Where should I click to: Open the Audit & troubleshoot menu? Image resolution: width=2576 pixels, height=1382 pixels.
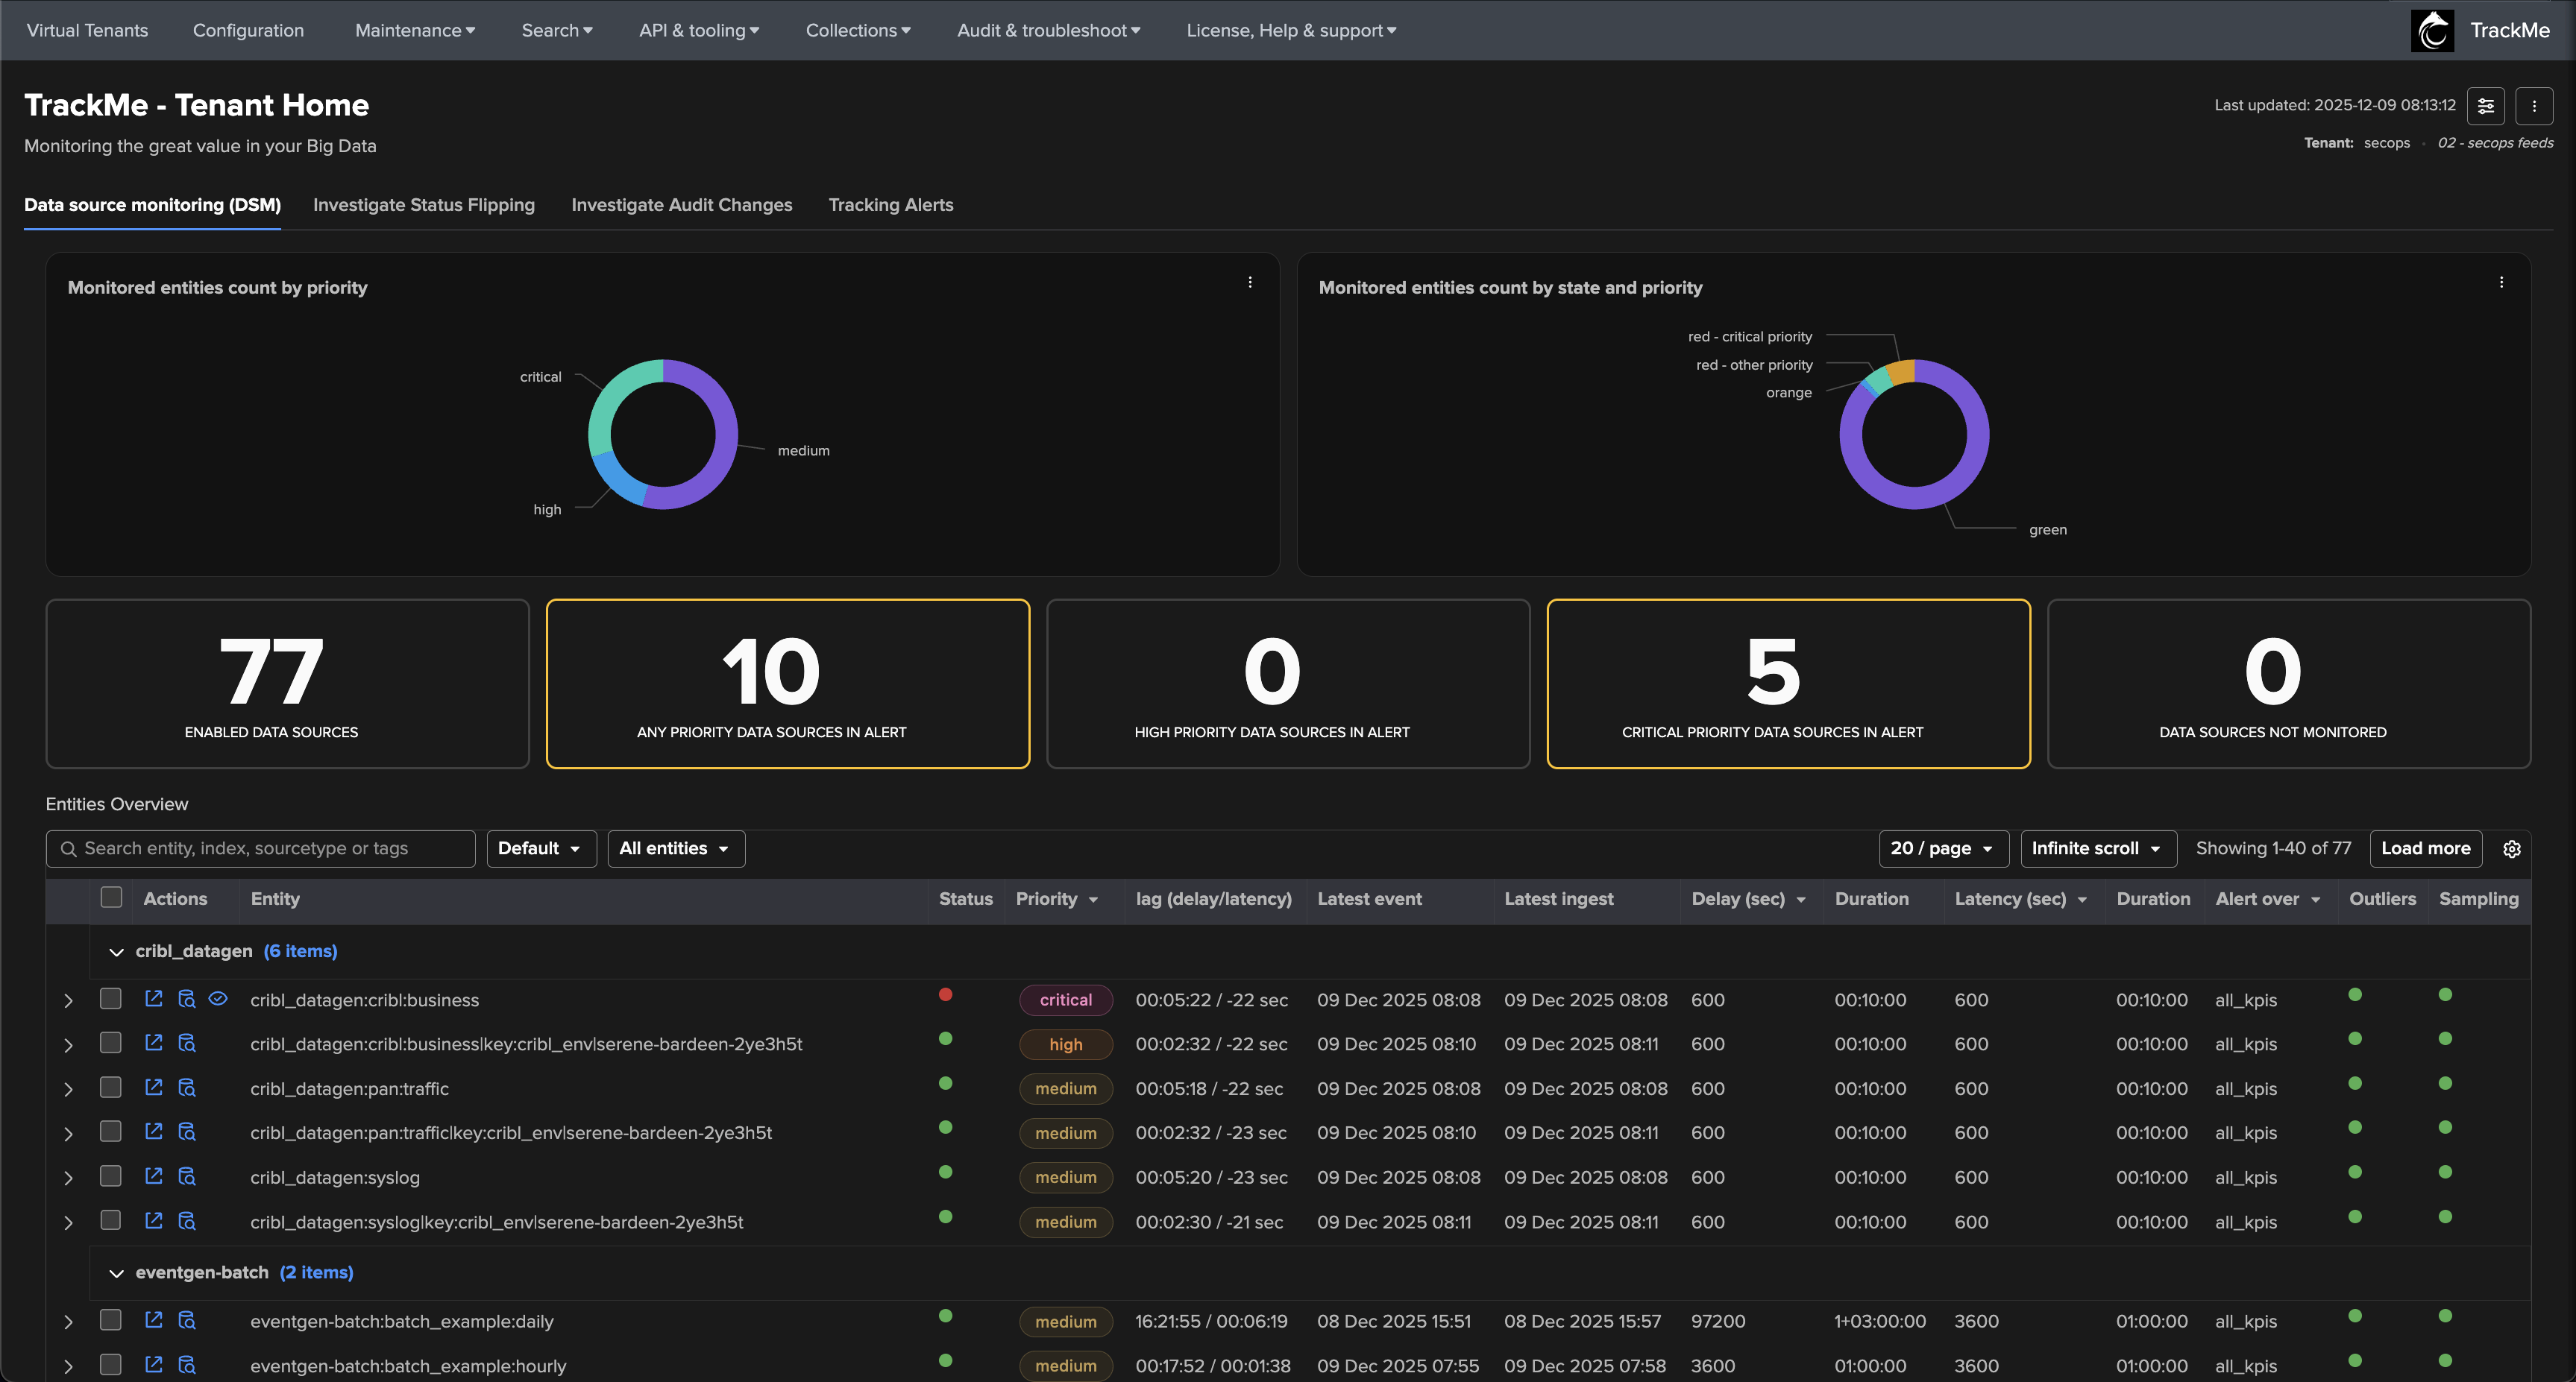point(1047,30)
